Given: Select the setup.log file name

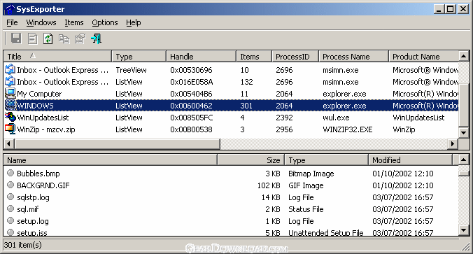Looking at the screenshot, I should (33, 221).
